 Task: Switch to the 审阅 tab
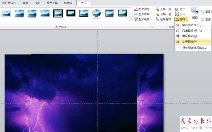(25, 3)
